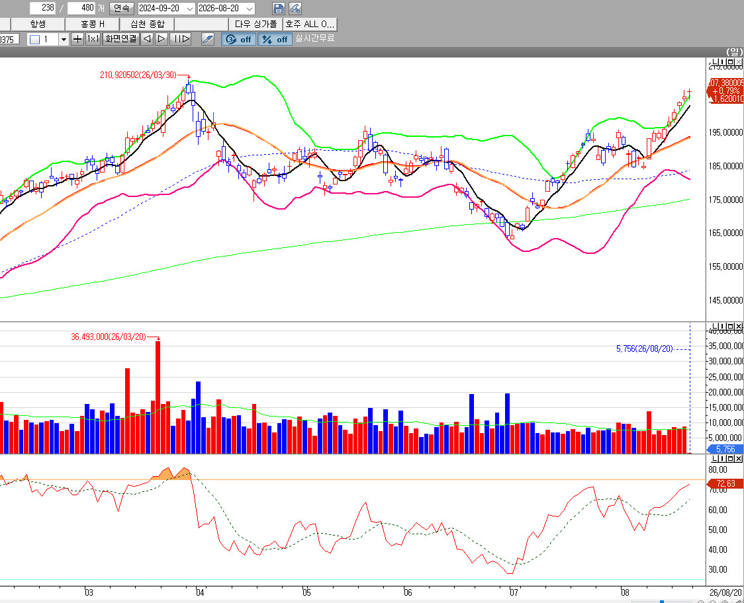Click the 165,00000 price axis value
744x603 pixels.
725,233
